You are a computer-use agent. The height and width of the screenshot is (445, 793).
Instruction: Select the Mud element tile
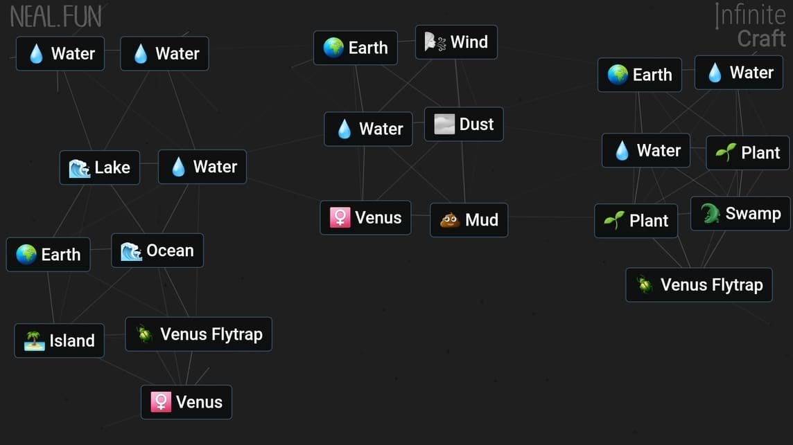(x=469, y=220)
